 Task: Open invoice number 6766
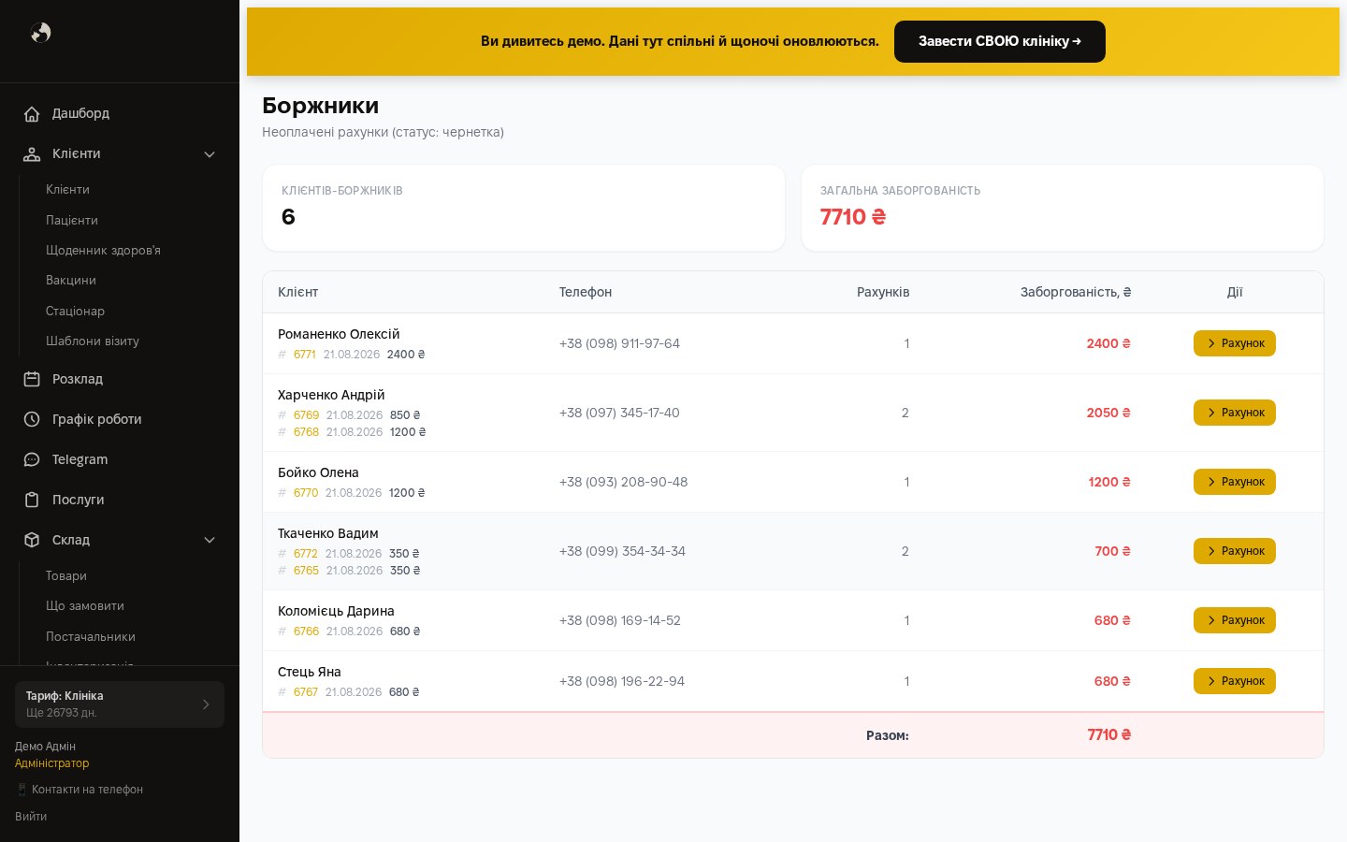(x=306, y=631)
